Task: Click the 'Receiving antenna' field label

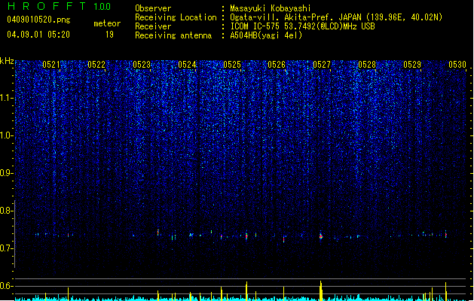Action: 173,35
